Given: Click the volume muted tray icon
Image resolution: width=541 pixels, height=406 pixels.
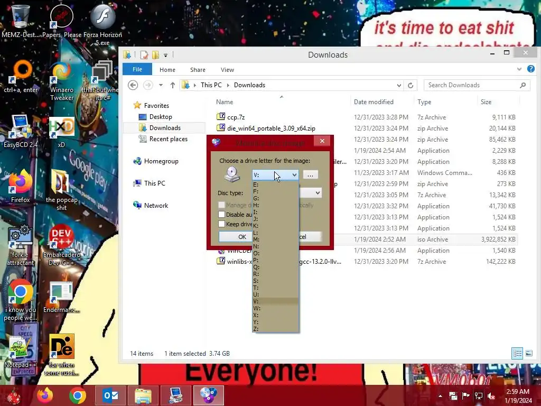Looking at the screenshot, I should [x=491, y=396].
